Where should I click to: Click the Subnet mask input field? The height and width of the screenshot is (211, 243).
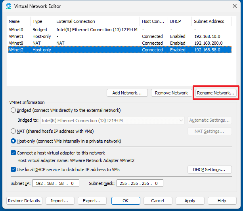(x=140, y=183)
